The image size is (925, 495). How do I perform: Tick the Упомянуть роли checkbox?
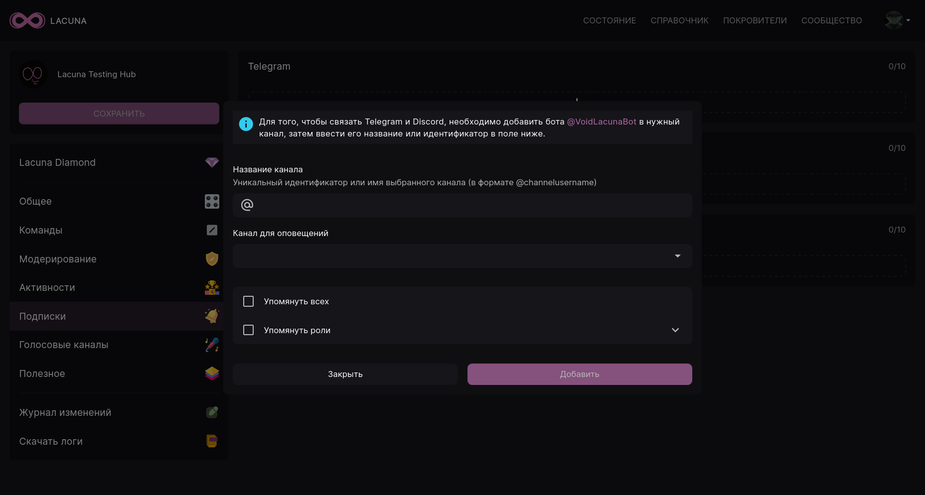tap(248, 330)
